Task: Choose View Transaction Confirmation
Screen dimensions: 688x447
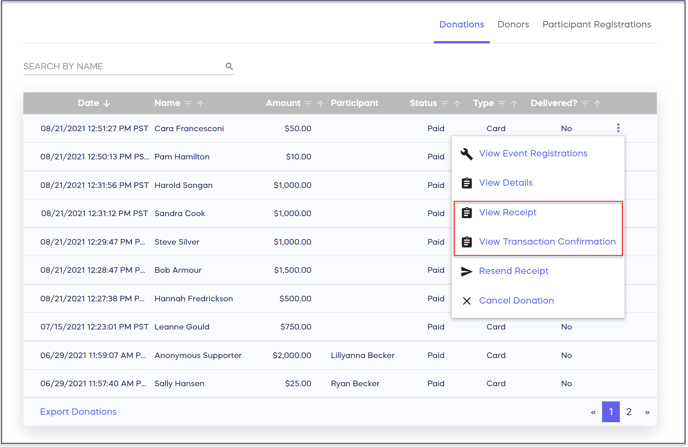Action: pos(547,242)
